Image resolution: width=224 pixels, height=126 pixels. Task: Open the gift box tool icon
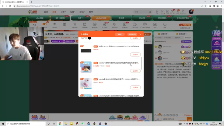coord(65,24)
